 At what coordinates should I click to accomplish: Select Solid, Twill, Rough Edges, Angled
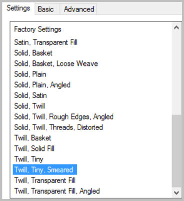click(x=64, y=116)
